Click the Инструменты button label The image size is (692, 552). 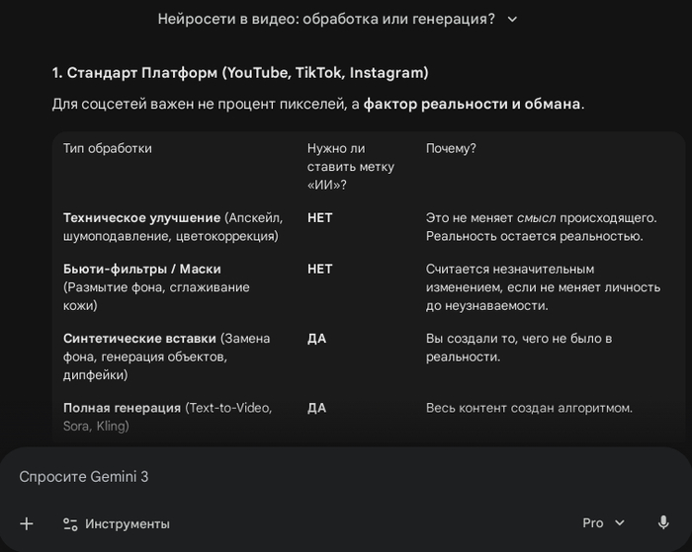click(x=128, y=523)
